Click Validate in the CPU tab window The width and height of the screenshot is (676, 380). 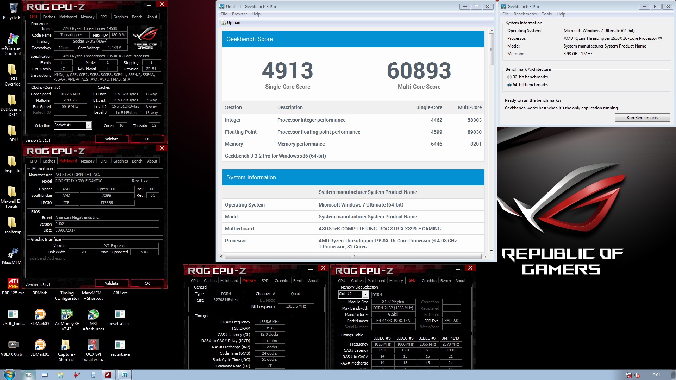pyautogui.click(x=112, y=139)
